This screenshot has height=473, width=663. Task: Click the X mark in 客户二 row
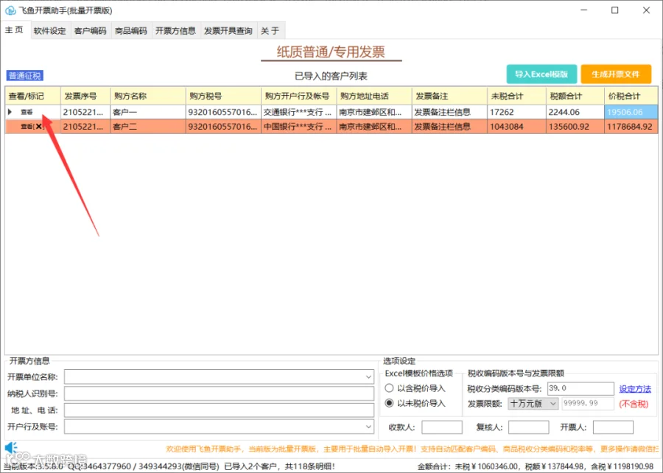[39, 127]
